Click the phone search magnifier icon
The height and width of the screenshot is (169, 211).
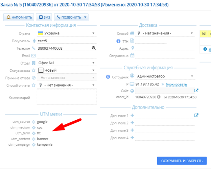coord(94,48)
